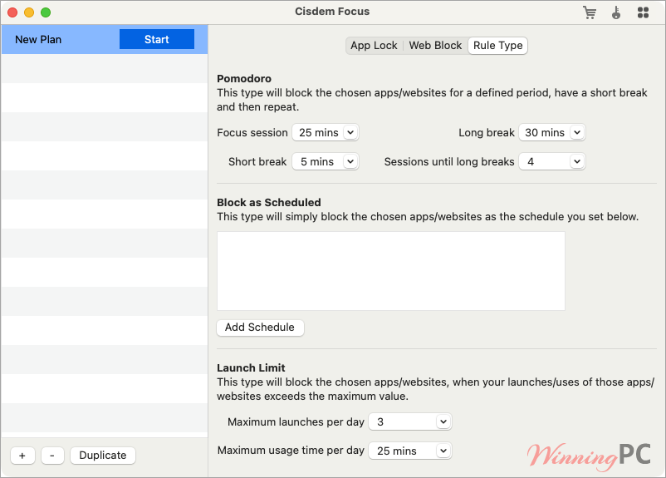Click the green full-screen window button
Image resolution: width=666 pixels, height=478 pixels.
pyautogui.click(x=46, y=12)
